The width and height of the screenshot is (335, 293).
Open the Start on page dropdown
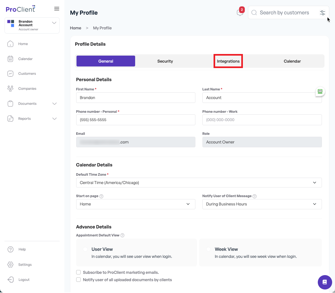click(x=135, y=204)
